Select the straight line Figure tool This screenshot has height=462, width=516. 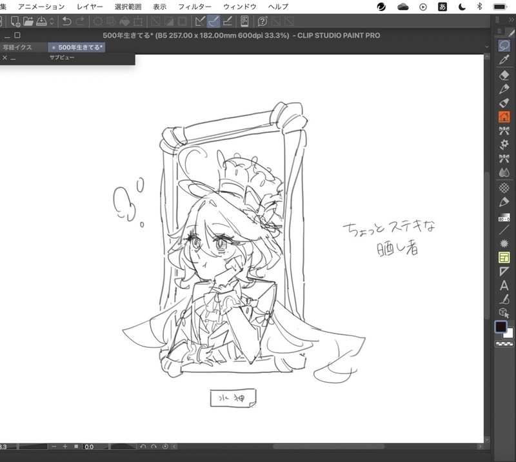[504, 230]
